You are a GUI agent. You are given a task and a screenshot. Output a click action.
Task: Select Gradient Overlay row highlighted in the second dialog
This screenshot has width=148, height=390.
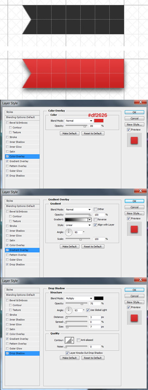point(22,250)
